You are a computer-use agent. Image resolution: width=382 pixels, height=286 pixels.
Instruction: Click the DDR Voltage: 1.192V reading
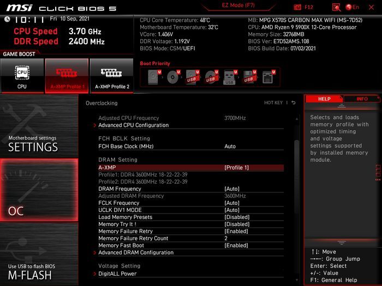point(165,41)
